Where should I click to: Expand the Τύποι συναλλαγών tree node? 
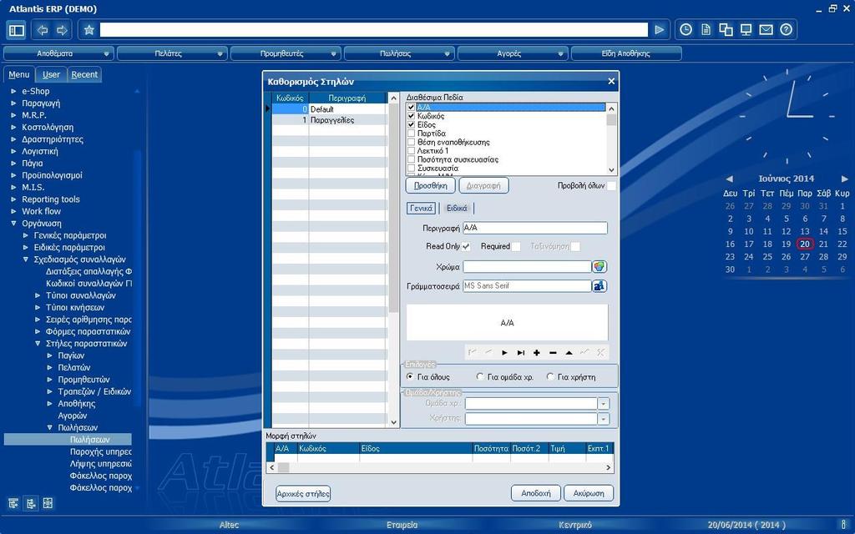pos(38,295)
